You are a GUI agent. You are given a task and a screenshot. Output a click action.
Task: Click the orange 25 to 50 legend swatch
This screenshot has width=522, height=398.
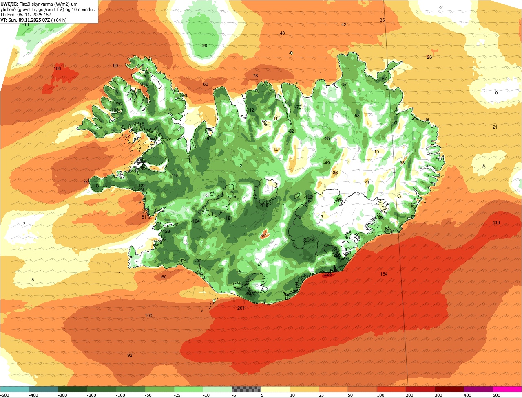click(333, 389)
